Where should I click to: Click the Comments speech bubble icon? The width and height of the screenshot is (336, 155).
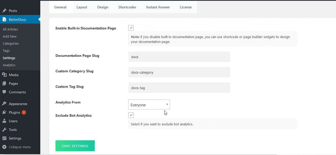[4, 92]
